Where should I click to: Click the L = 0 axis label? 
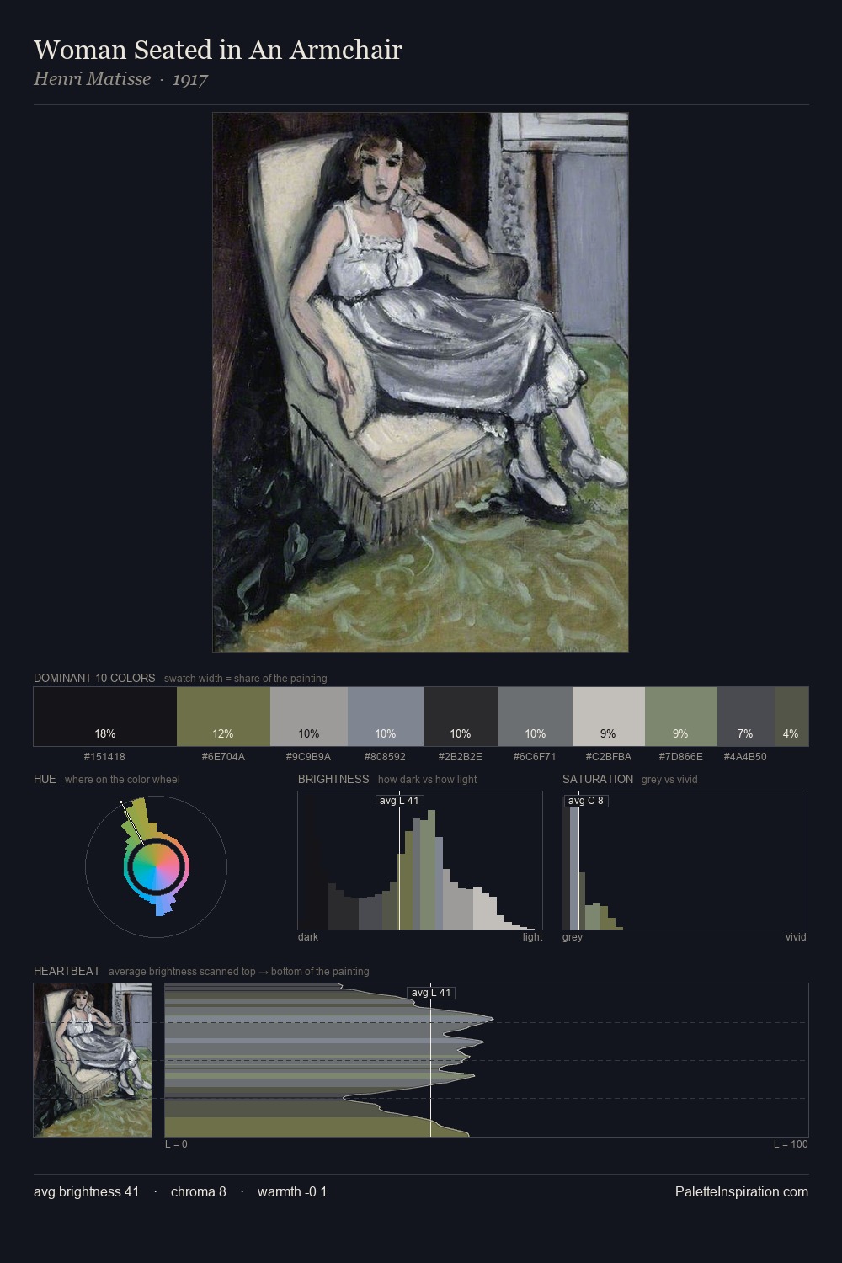tap(176, 1144)
